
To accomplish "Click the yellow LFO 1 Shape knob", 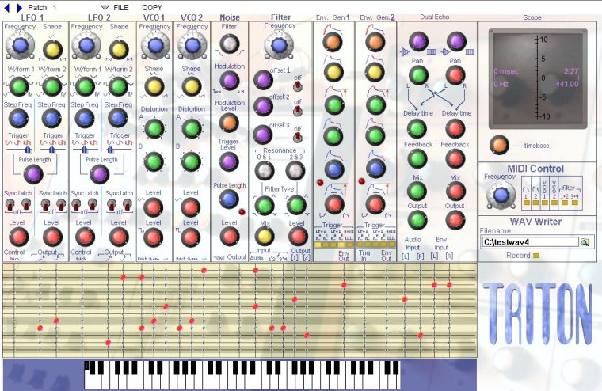I will point(52,49).
